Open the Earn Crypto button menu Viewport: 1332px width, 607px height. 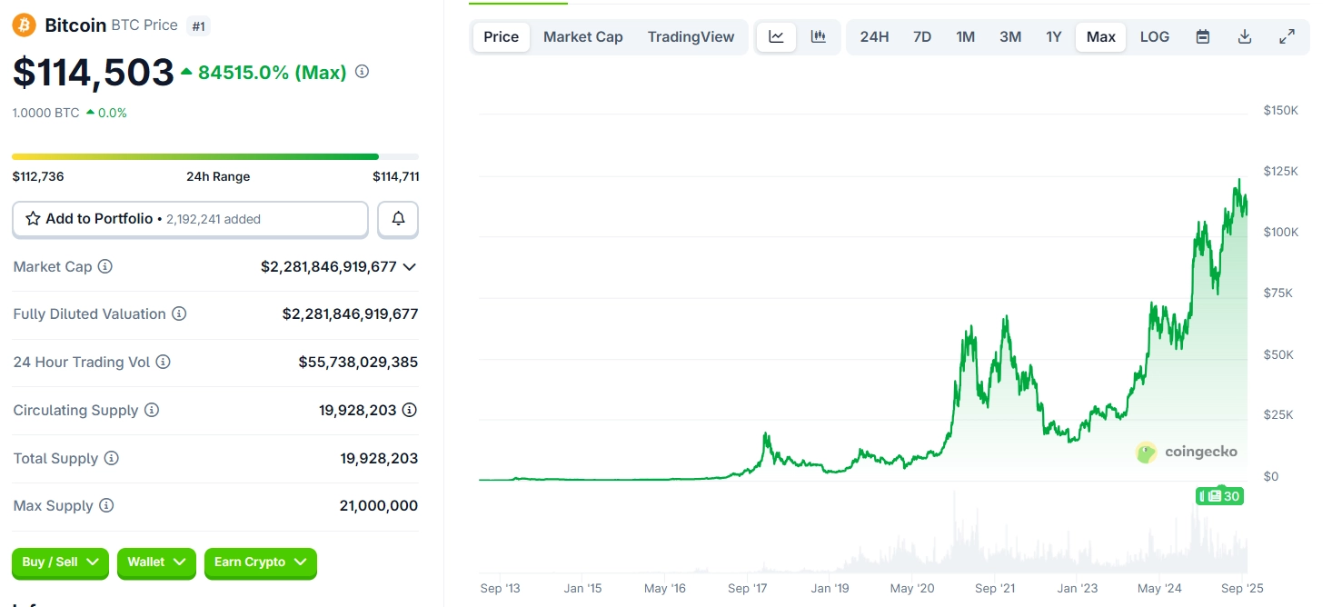tap(260, 562)
